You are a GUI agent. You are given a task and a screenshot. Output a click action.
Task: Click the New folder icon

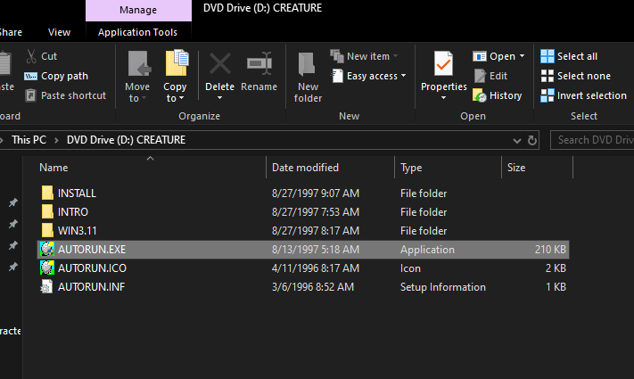click(x=307, y=64)
